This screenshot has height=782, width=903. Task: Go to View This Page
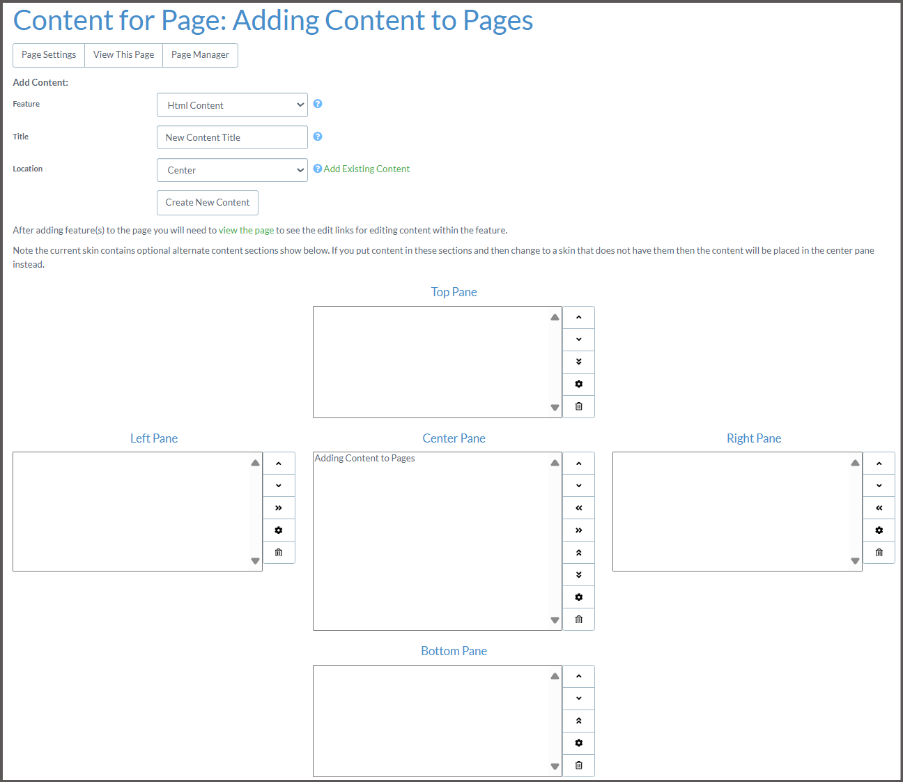(x=123, y=55)
